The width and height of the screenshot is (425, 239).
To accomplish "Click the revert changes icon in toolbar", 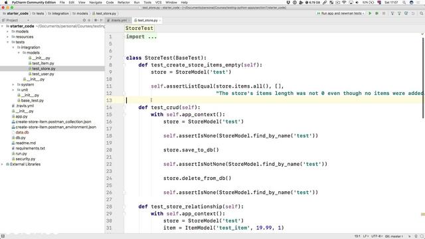I will click(x=413, y=13).
